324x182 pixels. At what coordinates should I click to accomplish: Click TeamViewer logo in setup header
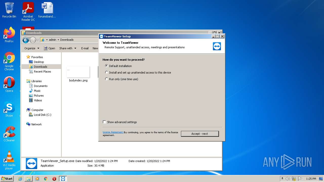pyautogui.click(x=217, y=46)
